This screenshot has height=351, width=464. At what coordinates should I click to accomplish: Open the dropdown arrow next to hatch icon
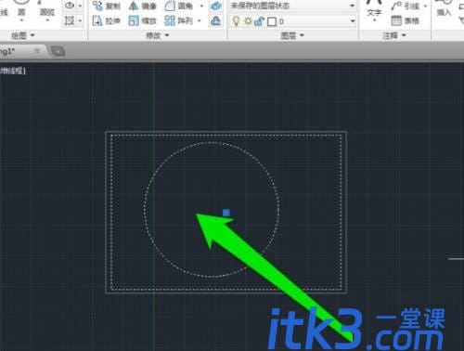coord(80,21)
